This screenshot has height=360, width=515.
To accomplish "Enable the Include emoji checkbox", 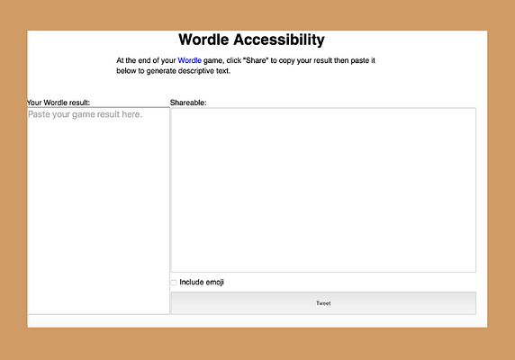I will (x=174, y=283).
